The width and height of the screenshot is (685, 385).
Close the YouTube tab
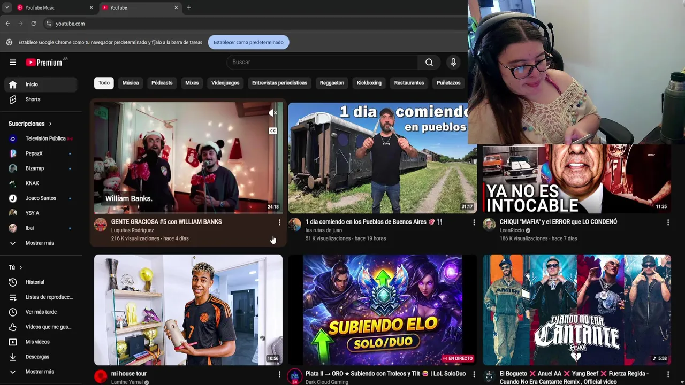176,7
